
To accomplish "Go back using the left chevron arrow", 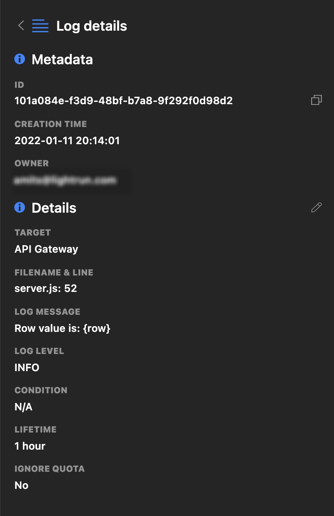I will (x=21, y=26).
